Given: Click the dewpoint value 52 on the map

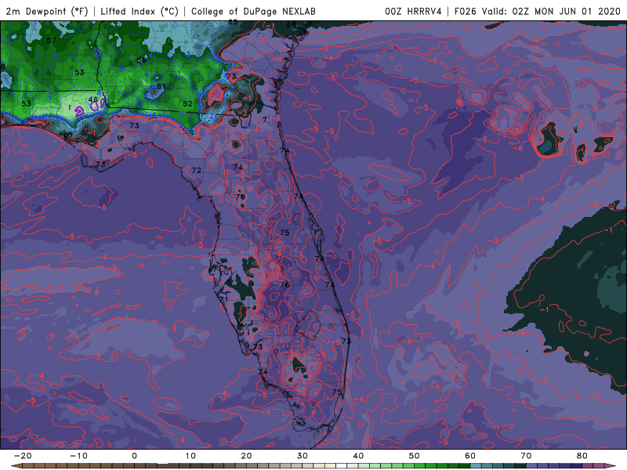Looking at the screenshot, I should (x=187, y=103).
